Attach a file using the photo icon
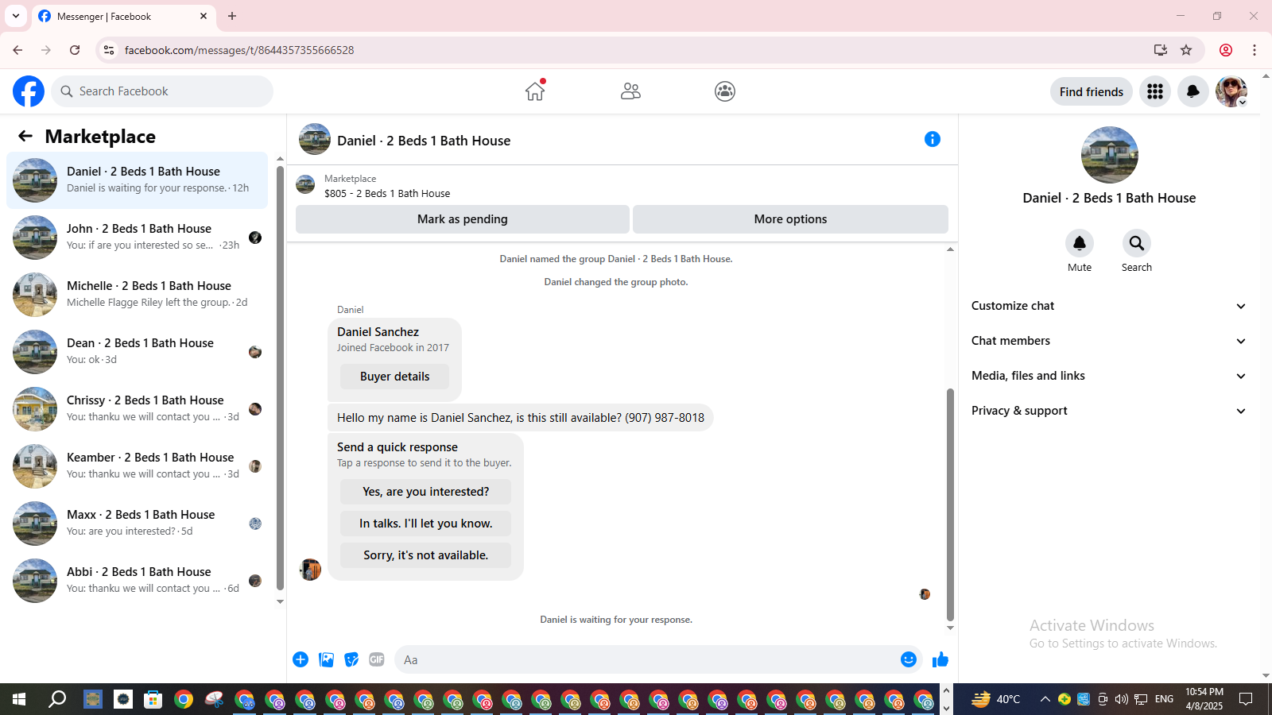Screen dimensions: 1272x715 (x=326, y=659)
